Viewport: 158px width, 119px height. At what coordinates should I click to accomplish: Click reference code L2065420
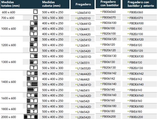click(84, 117)
